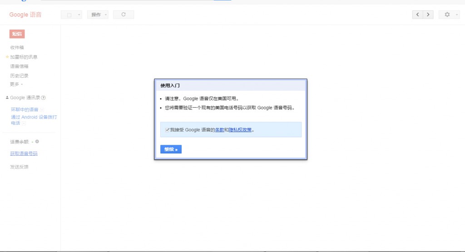Click the blue 继续 button

tap(171, 149)
